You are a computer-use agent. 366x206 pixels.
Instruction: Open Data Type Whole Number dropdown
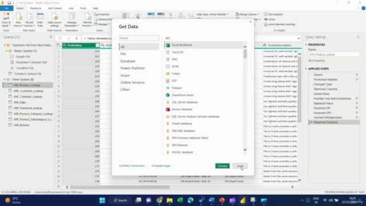[x=212, y=14]
